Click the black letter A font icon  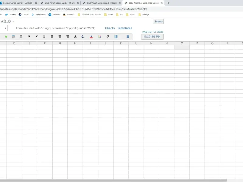(x=75, y=37)
